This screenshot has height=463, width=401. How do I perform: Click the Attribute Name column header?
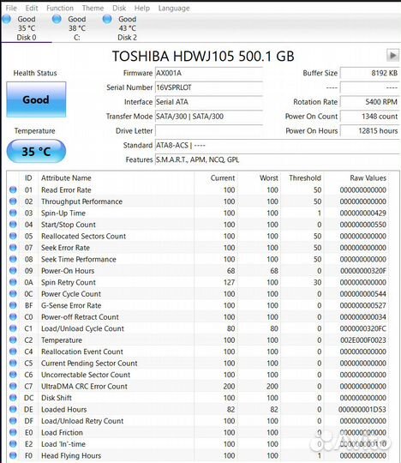coord(66,178)
